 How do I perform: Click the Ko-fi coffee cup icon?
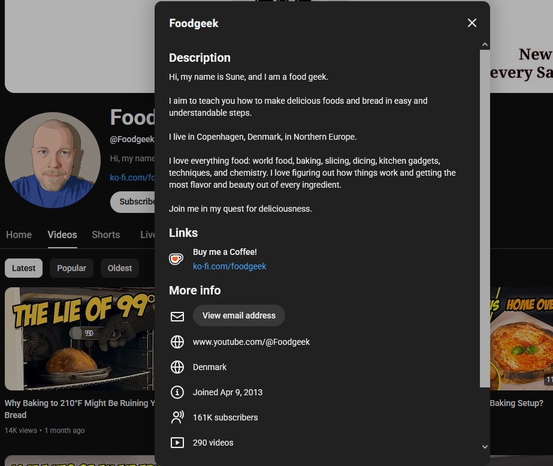tap(176, 259)
